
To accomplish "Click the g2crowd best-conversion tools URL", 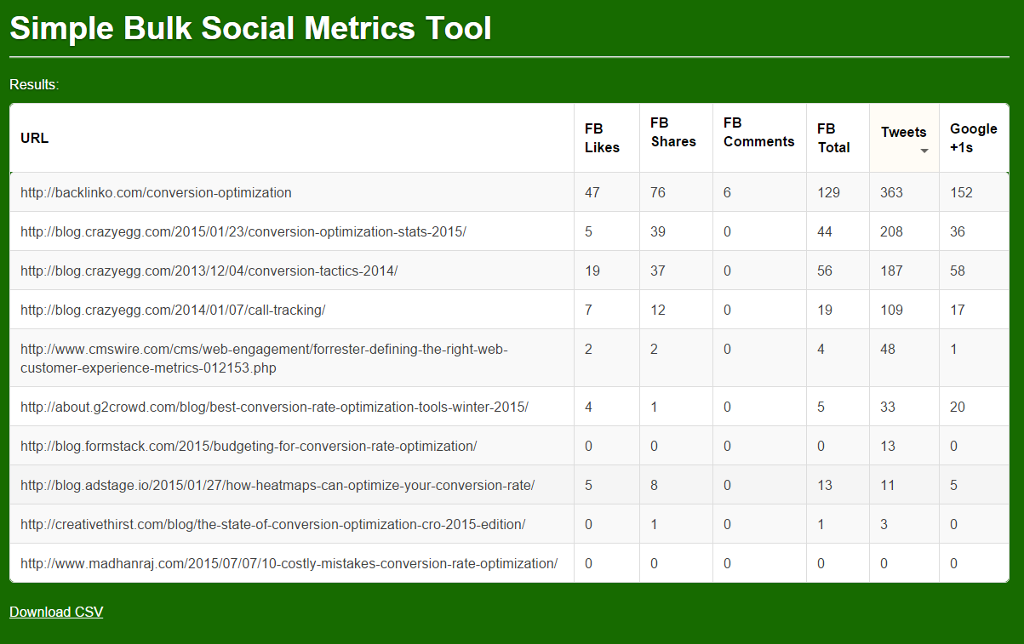I will point(274,407).
